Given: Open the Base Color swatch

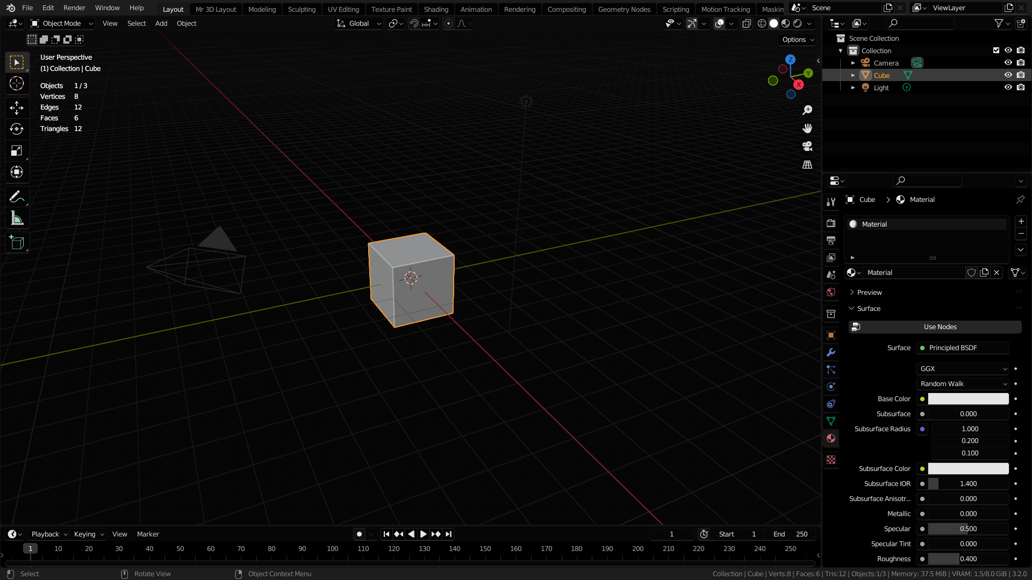Looking at the screenshot, I should (967, 398).
